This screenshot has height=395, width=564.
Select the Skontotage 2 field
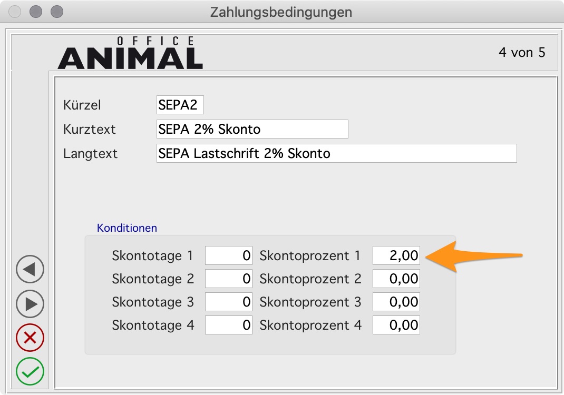tap(229, 279)
